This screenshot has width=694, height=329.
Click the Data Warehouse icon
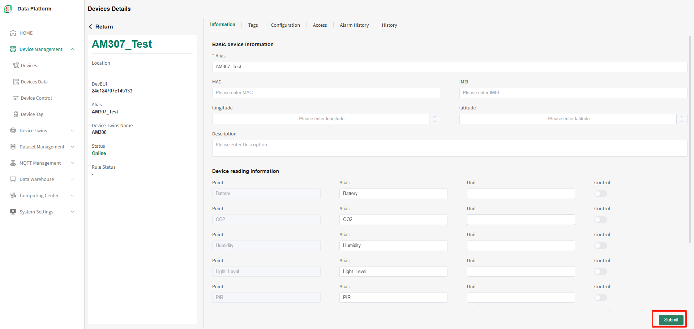[13, 179]
